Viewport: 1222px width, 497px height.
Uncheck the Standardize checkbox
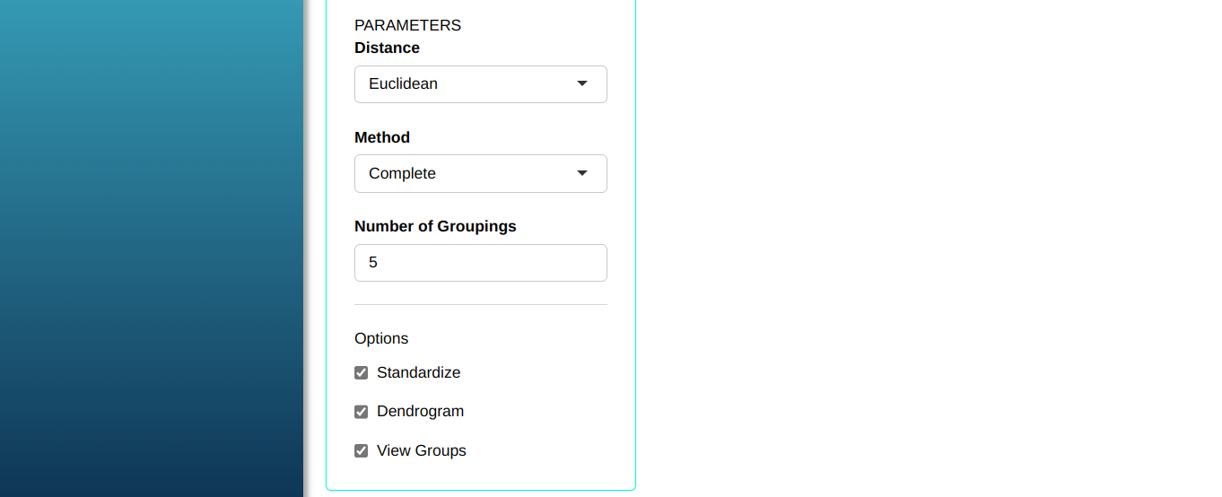pos(362,373)
